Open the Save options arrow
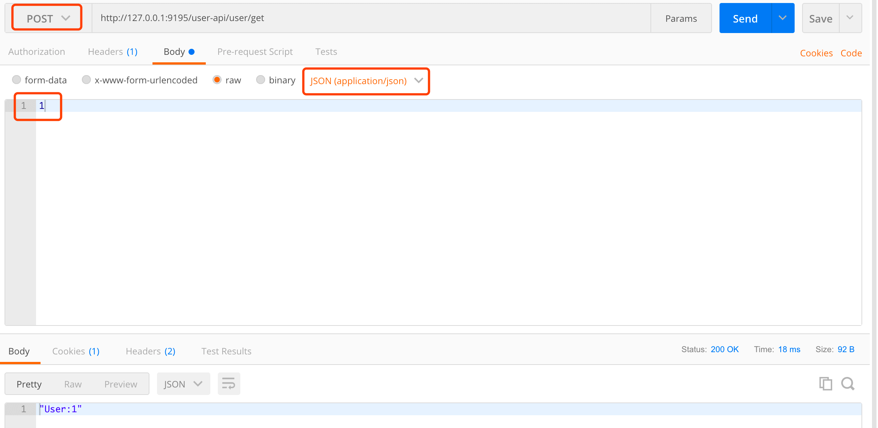Viewport: 878px width, 428px height. pos(850,18)
